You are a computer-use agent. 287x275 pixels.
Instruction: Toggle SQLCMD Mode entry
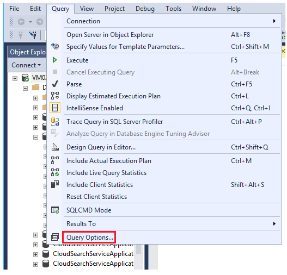coord(164,210)
